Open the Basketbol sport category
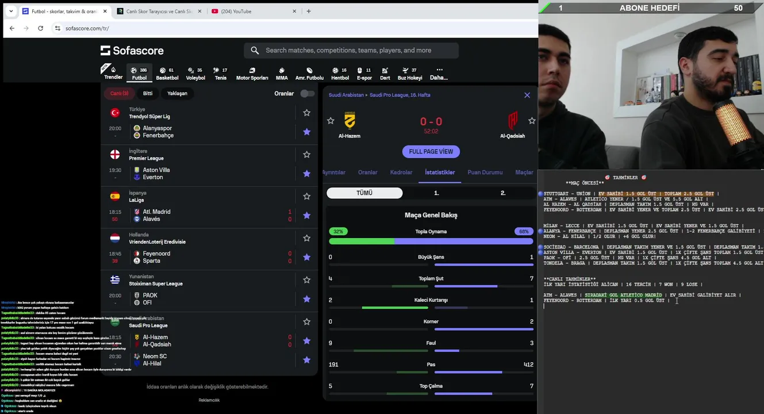This screenshot has height=414, width=764. pyautogui.click(x=167, y=73)
